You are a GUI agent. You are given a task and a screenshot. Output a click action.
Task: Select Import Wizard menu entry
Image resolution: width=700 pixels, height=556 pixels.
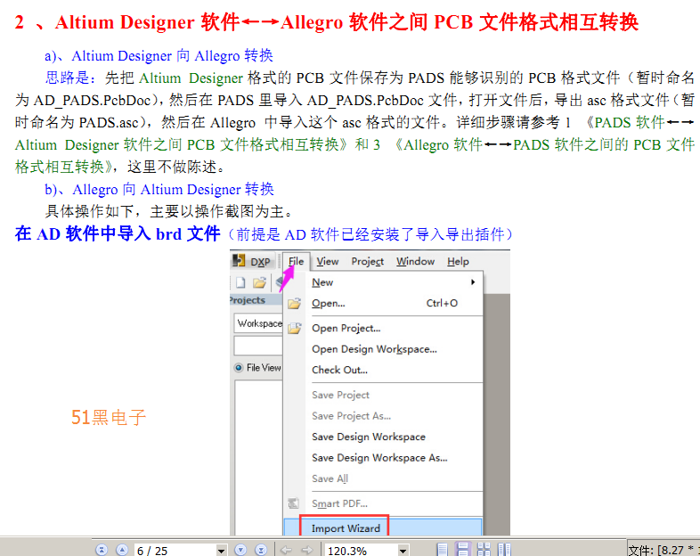click(383, 527)
